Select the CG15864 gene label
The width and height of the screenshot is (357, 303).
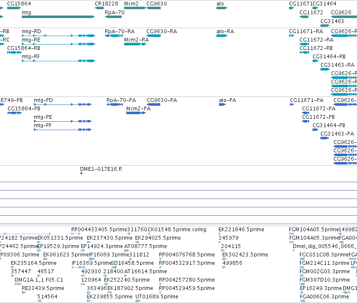tap(19, 4)
